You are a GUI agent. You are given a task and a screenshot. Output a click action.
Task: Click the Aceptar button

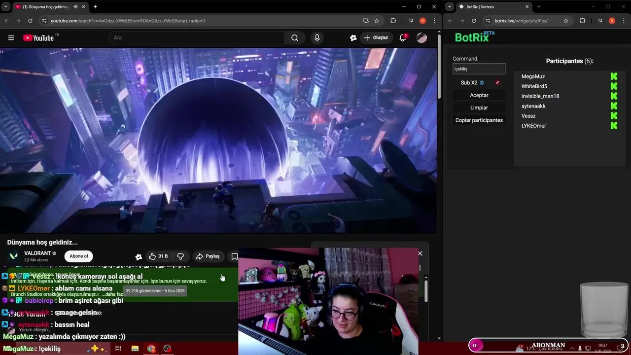479,95
